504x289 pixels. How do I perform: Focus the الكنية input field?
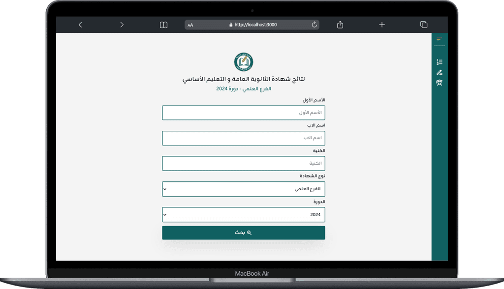tap(244, 164)
